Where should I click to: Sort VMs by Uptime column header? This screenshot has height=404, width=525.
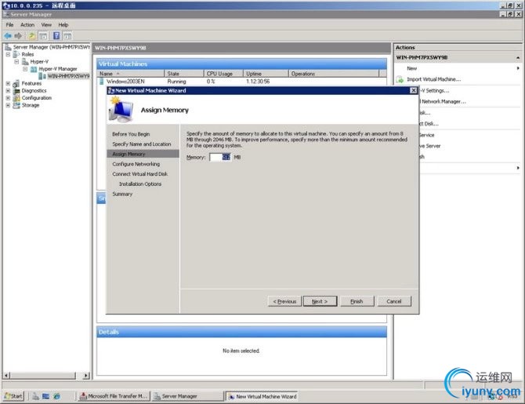(266, 74)
